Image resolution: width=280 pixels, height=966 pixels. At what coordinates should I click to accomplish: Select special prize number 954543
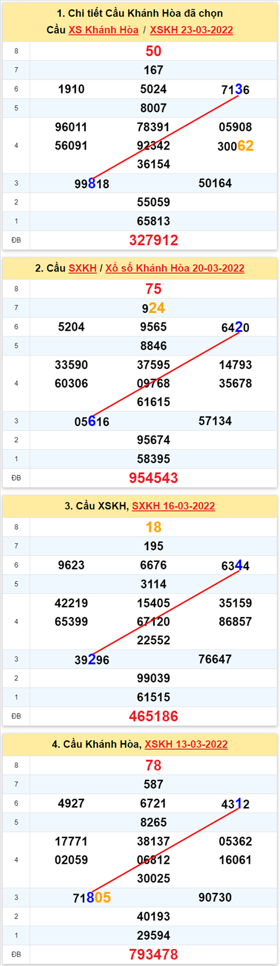tap(153, 478)
